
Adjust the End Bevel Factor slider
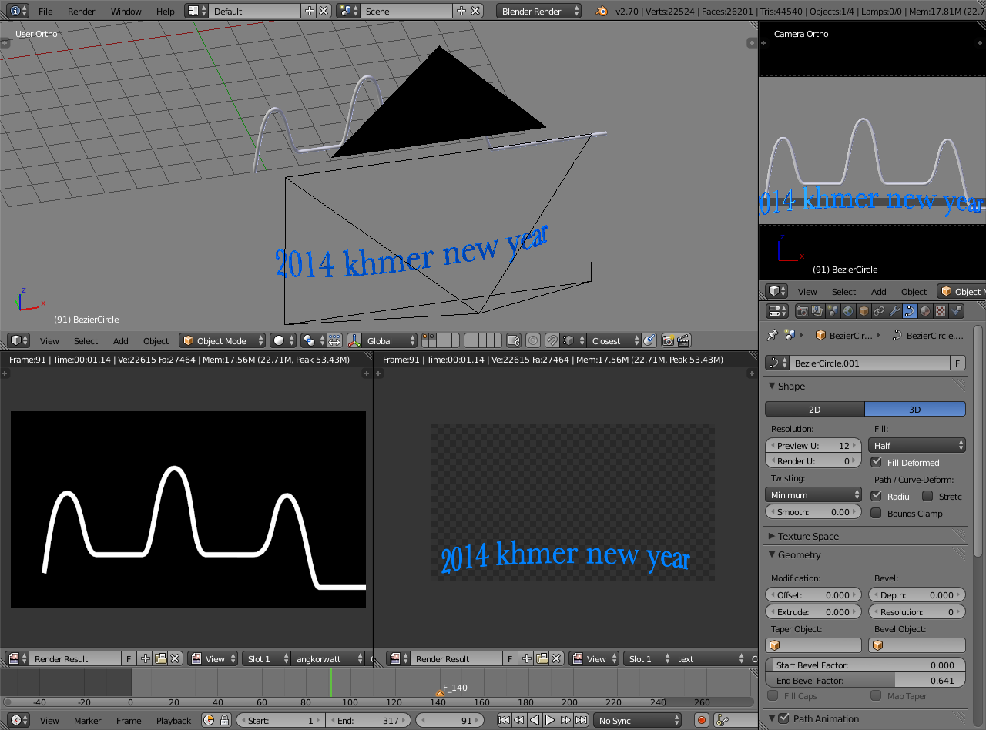pos(865,681)
